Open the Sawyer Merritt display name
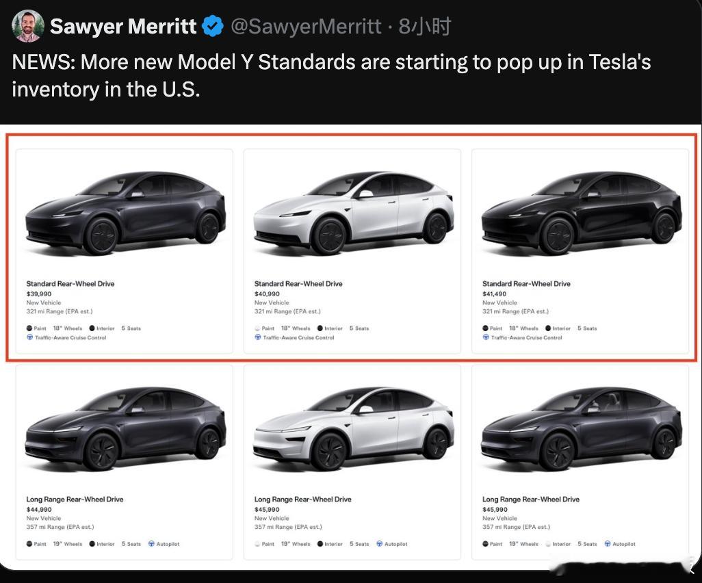The width and height of the screenshot is (702, 583). [123, 27]
